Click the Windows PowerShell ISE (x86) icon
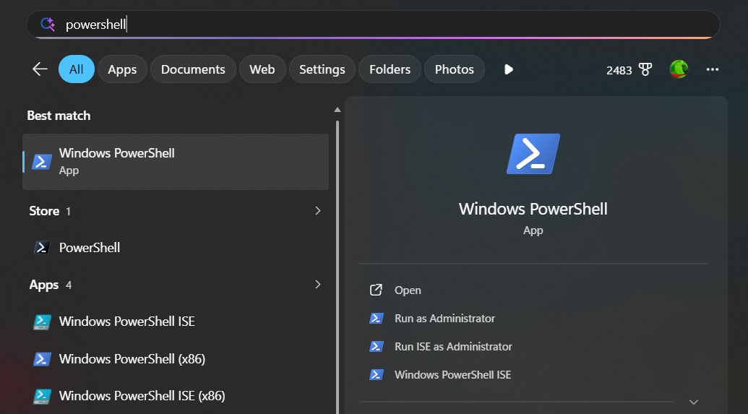Screen dimensions: 748x414 click(42, 396)
